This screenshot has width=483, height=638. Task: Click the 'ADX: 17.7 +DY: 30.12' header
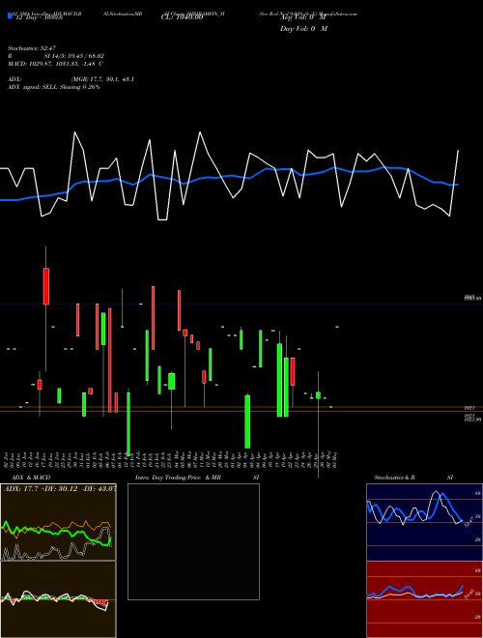[x=60, y=489]
